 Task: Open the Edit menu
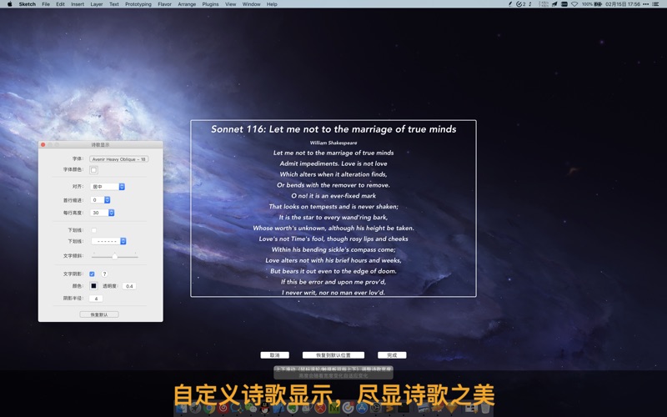coord(60,4)
